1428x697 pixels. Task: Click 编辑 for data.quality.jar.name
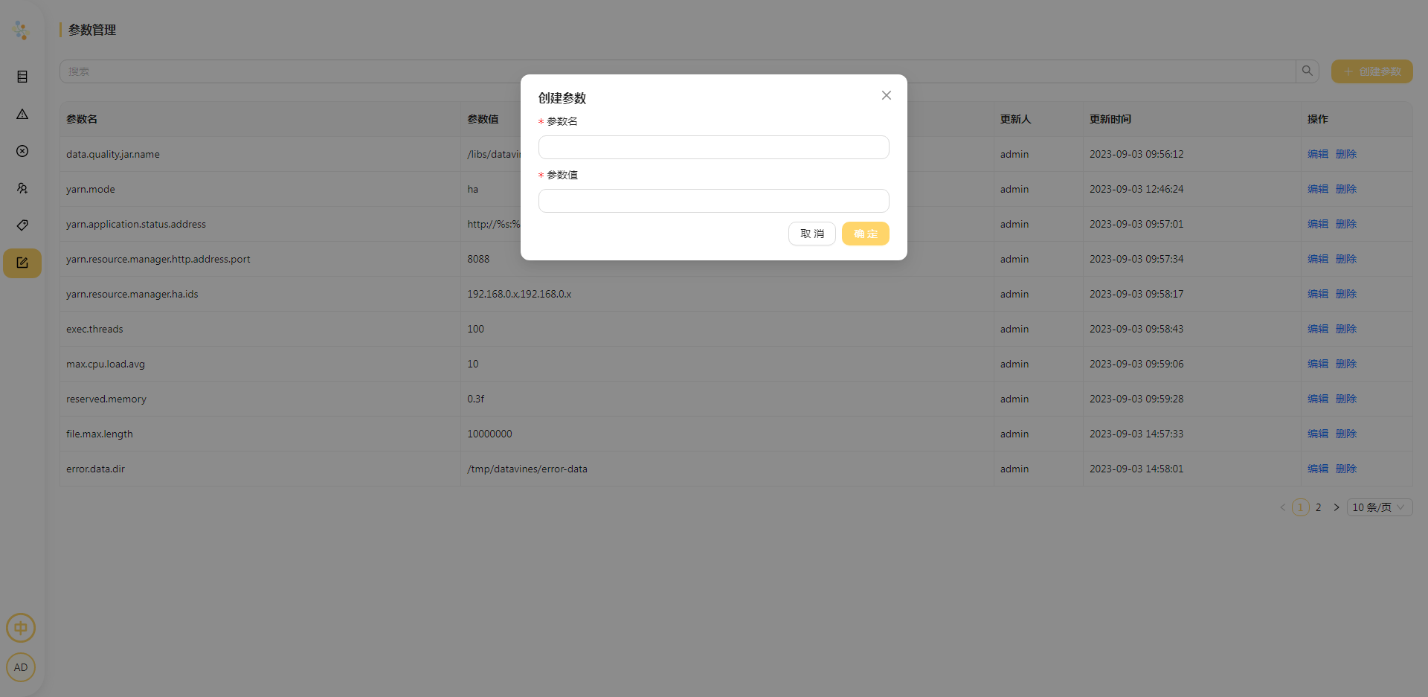[x=1318, y=154]
